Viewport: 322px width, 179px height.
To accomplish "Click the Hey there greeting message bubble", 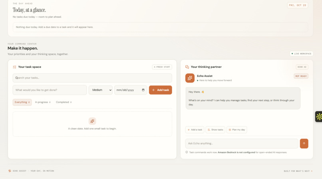I will coord(243,98).
